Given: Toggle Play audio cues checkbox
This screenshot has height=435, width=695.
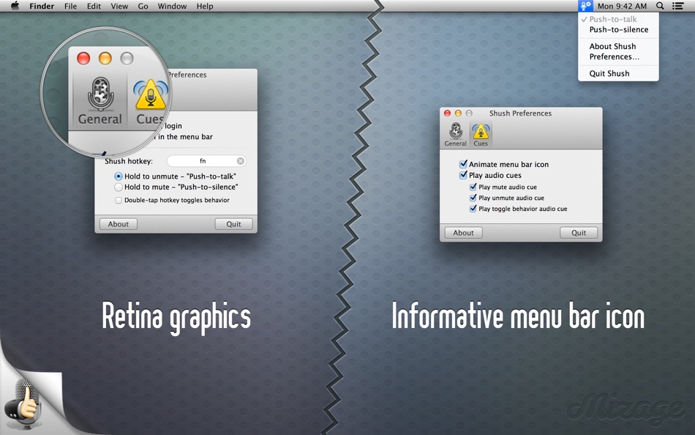Looking at the screenshot, I should 463,175.
